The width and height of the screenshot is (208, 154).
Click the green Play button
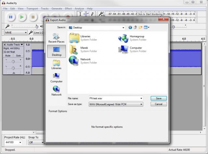[22, 17]
